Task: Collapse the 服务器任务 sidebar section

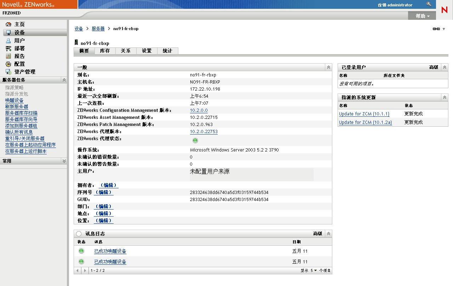Action: tap(64, 80)
